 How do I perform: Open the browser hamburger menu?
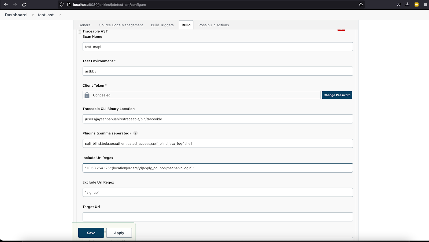tap(425, 5)
